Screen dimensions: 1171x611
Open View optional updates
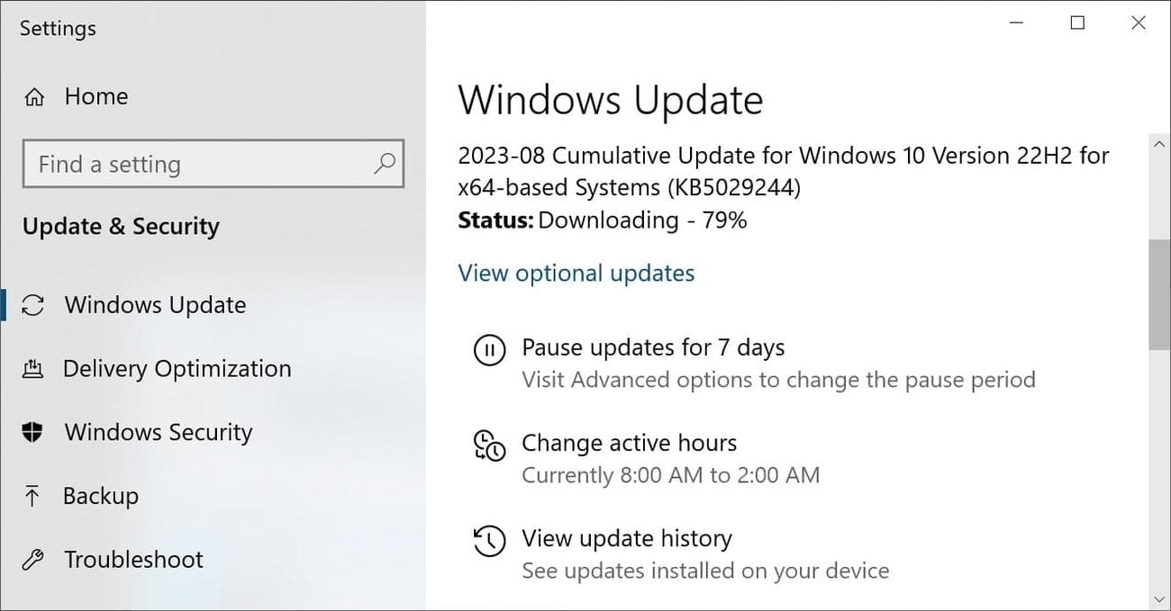click(x=576, y=273)
